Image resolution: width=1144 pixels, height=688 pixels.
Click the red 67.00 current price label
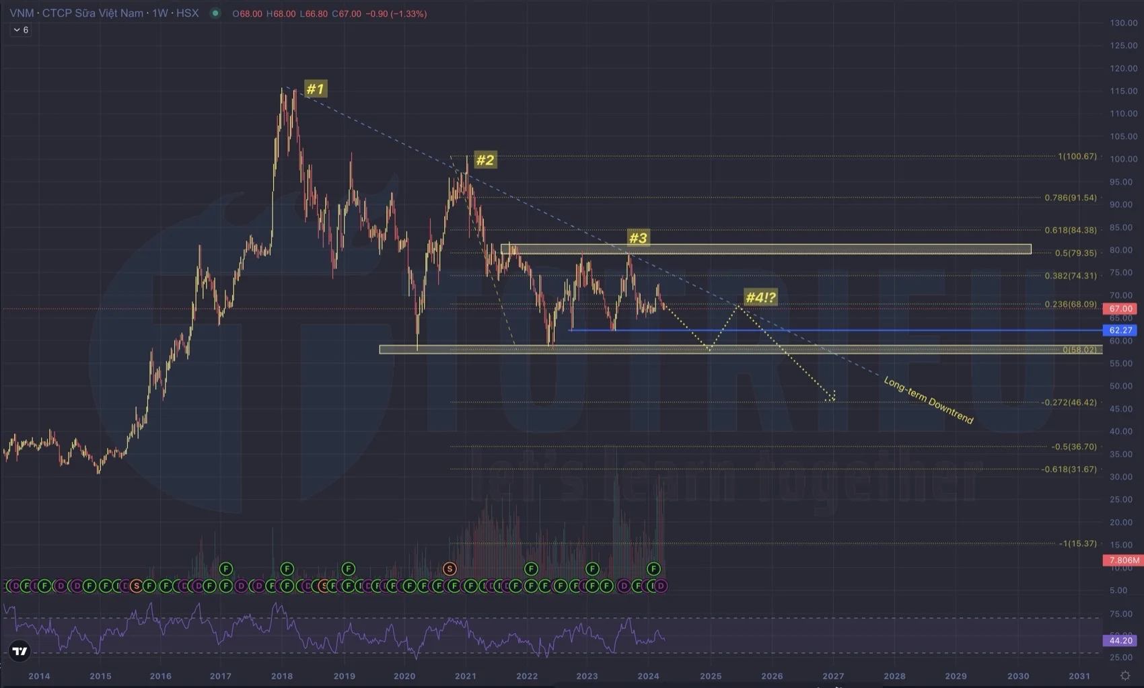pos(1120,308)
